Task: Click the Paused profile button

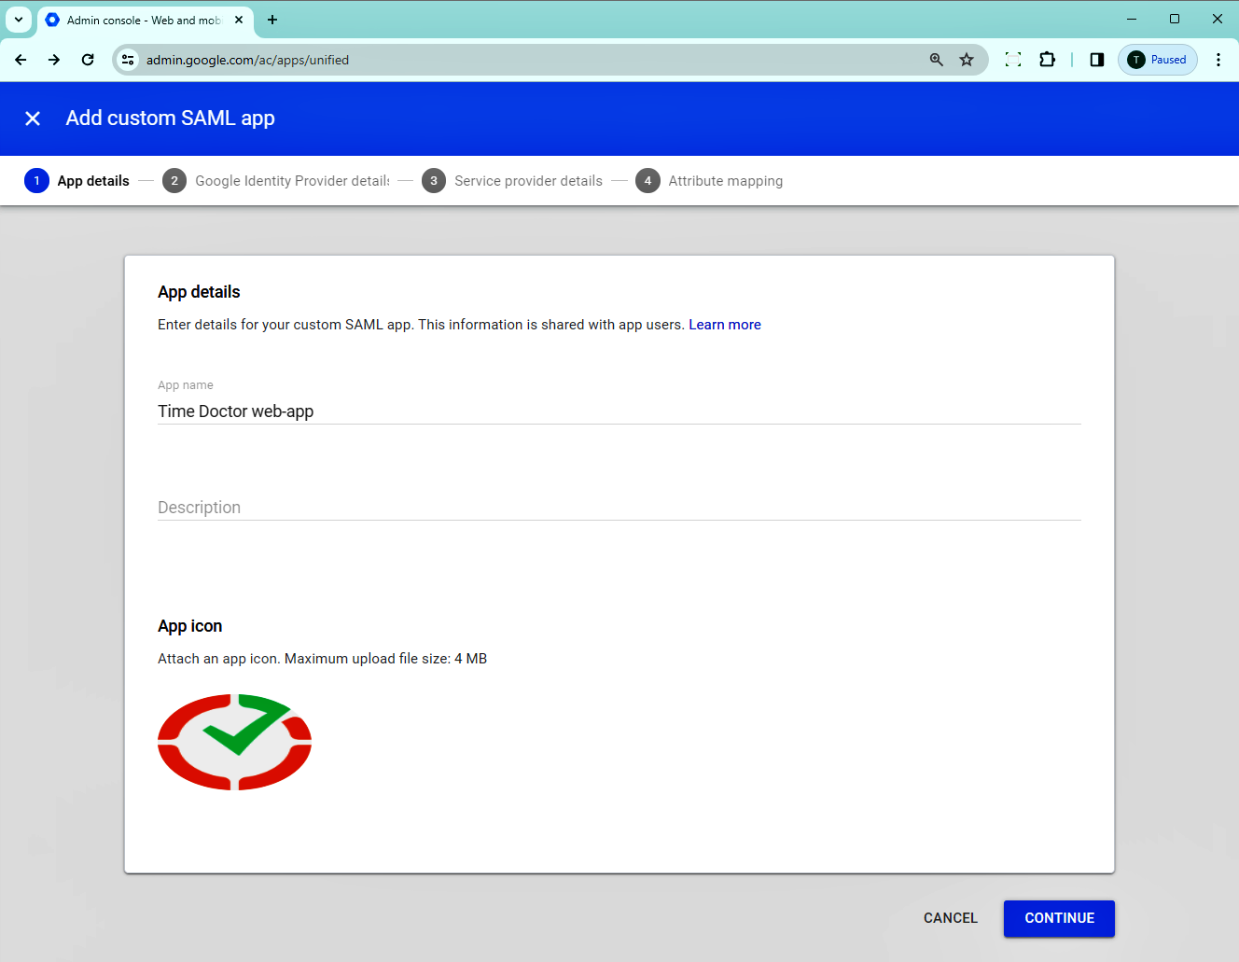Action: [x=1157, y=59]
